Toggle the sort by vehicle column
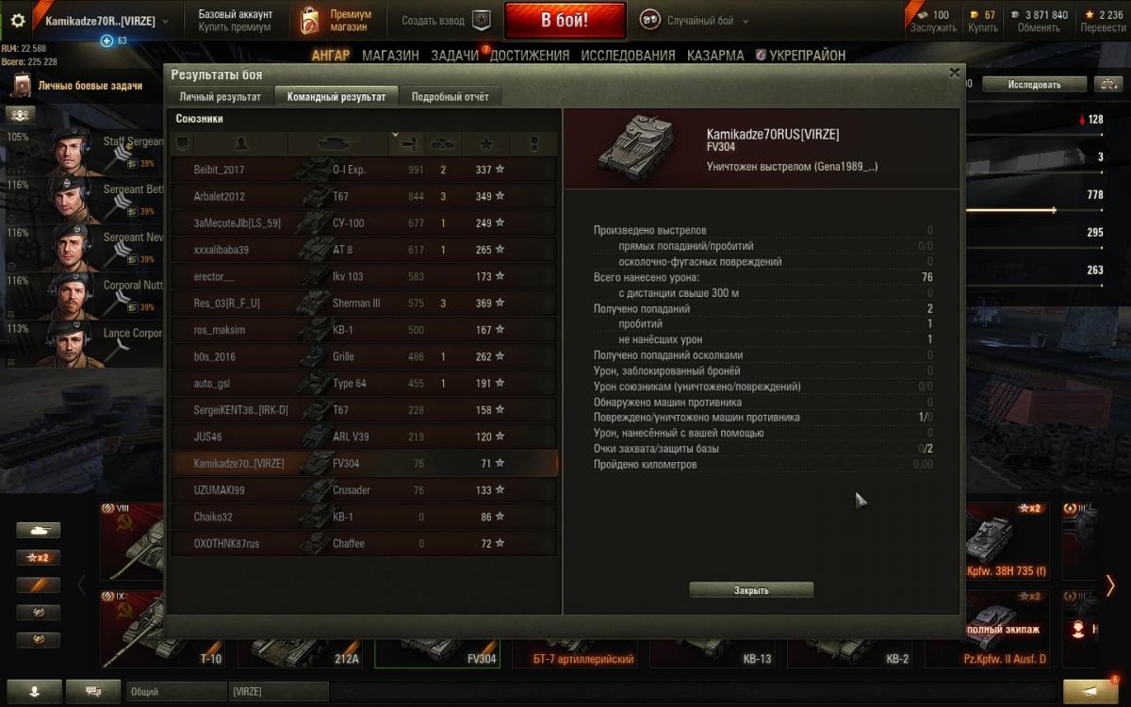The image size is (1131, 707). pyautogui.click(x=338, y=143)
